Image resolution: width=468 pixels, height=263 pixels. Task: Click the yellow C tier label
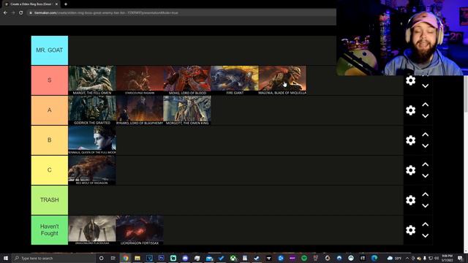[50, 170]
